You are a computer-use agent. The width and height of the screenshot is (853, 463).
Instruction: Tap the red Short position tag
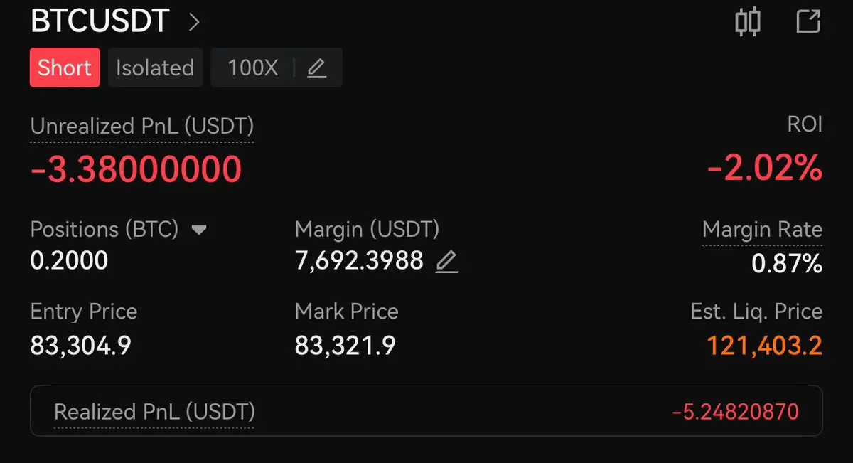65,68
